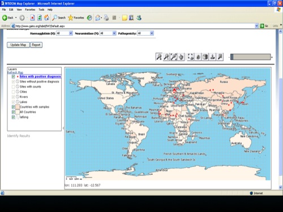
Task: Click the Refresh Map link
Action: click(15, 72)
